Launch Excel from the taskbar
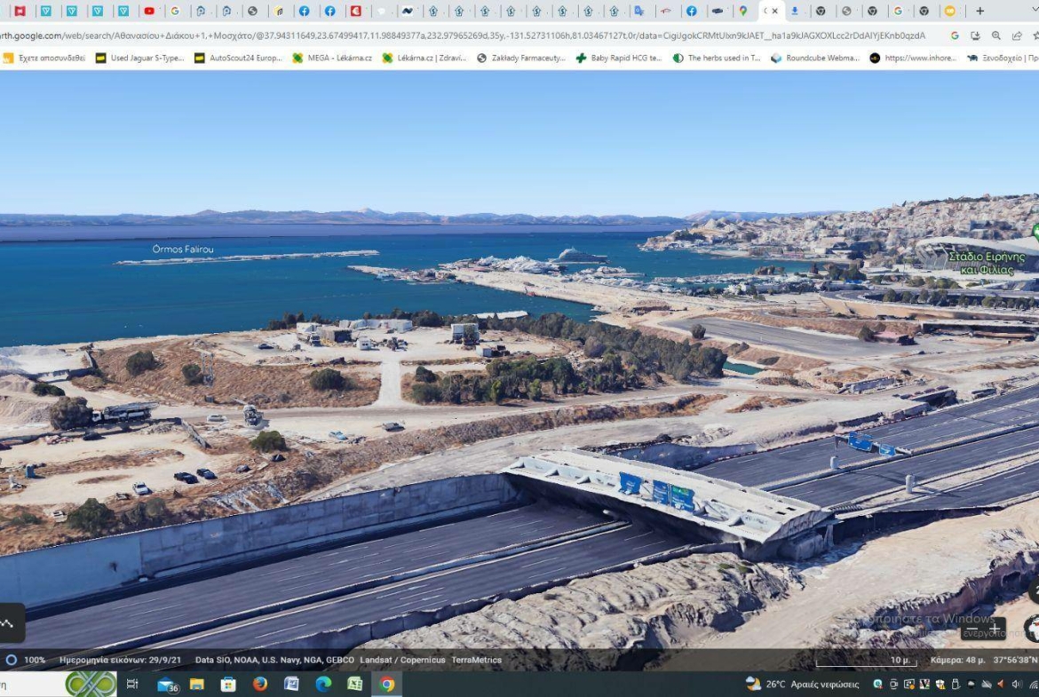 click(x=354, y=684)
